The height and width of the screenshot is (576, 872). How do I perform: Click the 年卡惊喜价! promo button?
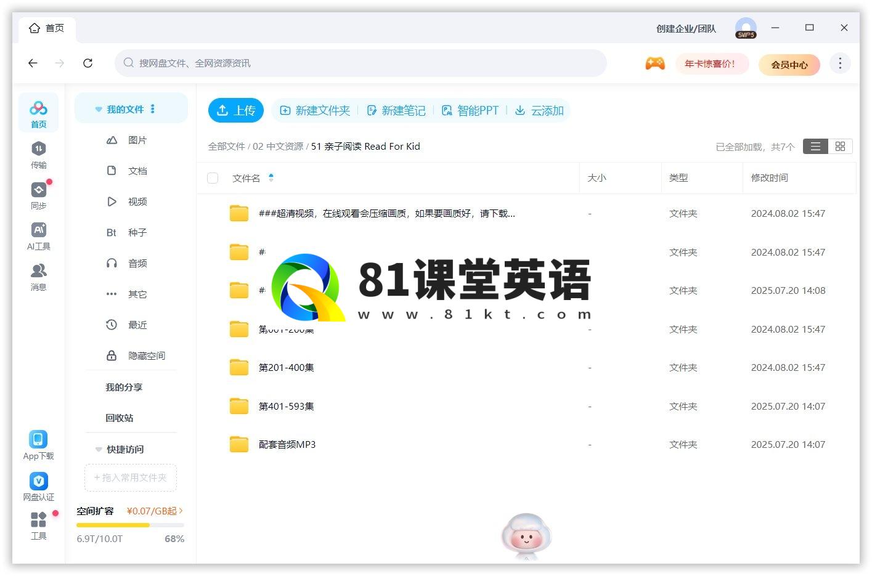[x=712, y=63]
